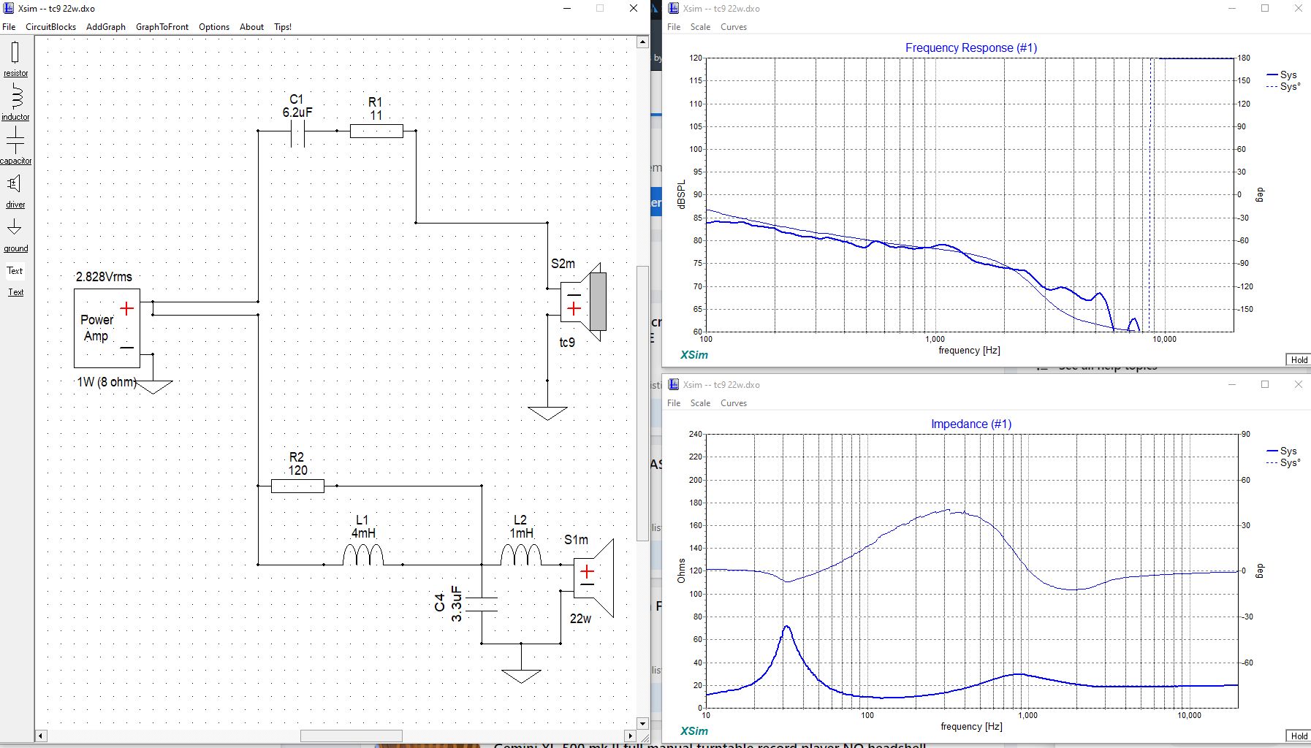Image resolution: width=1311 pixels, height=748 pixels.
Task: Minimize the Impedance window
Action: point(1232,384)
